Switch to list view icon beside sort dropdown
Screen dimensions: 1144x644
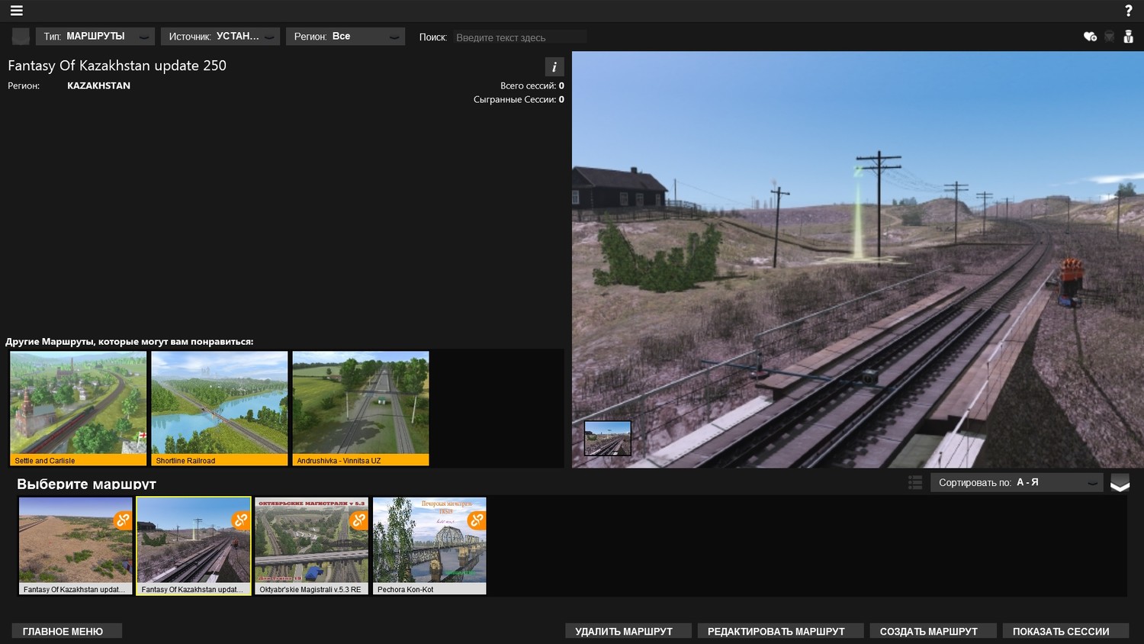click(915, 482)
